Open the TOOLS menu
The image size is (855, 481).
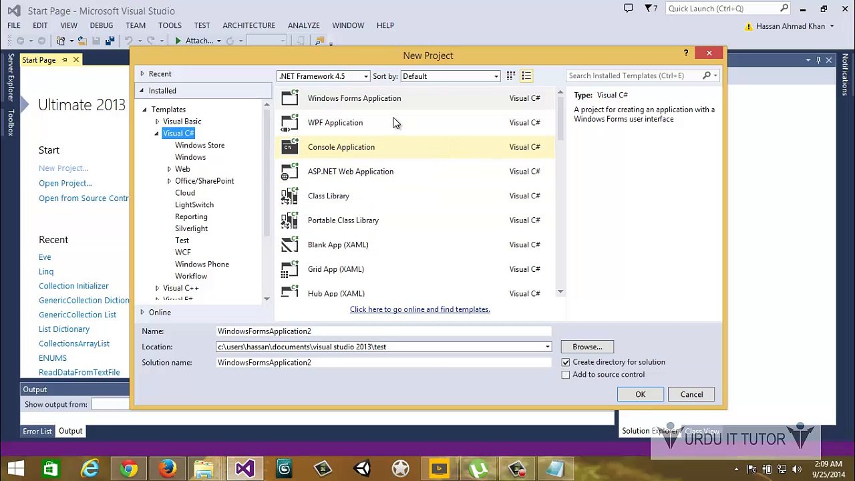pos(170,25)
